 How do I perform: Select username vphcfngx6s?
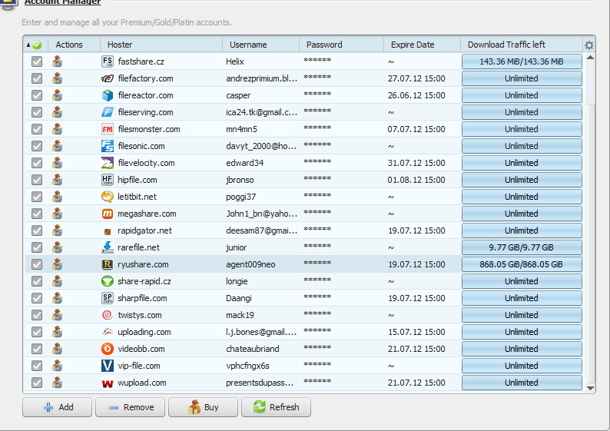tap(247, 366)
